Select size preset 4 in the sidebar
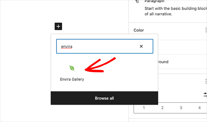 [x=199, y=108]
